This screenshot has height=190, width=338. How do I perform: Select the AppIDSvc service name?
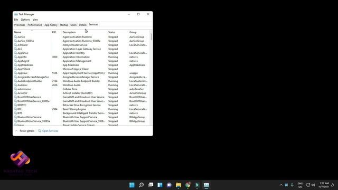click(x=23, y=53)
